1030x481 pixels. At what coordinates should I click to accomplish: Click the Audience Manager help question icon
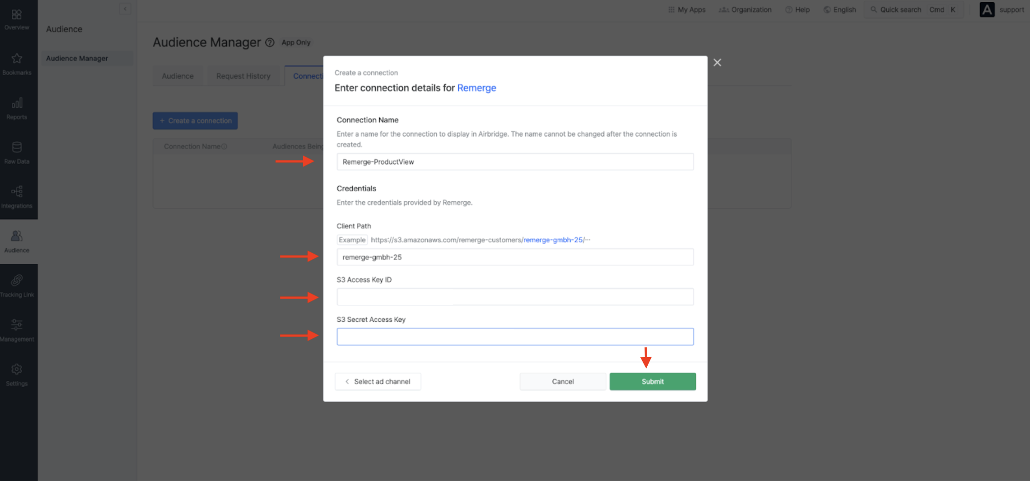(270, 43)
